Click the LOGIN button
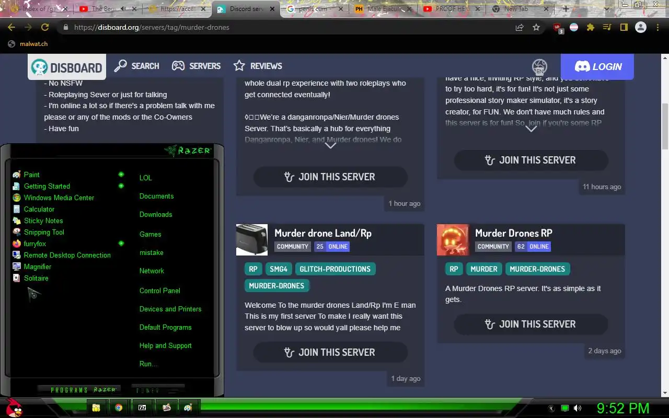 tap(597, 66)
